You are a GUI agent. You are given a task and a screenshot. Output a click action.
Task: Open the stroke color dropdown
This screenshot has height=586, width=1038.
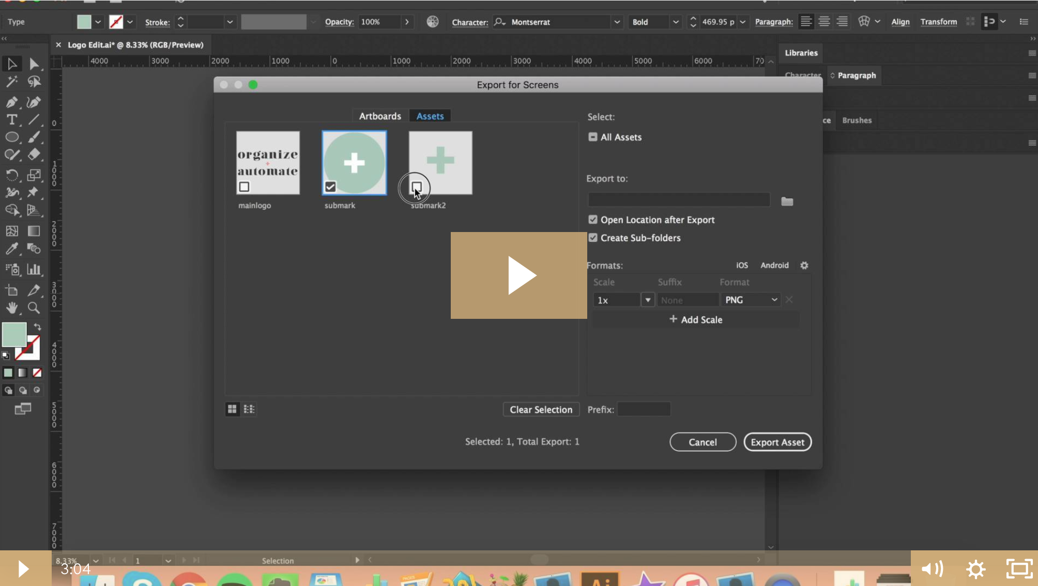130,22
